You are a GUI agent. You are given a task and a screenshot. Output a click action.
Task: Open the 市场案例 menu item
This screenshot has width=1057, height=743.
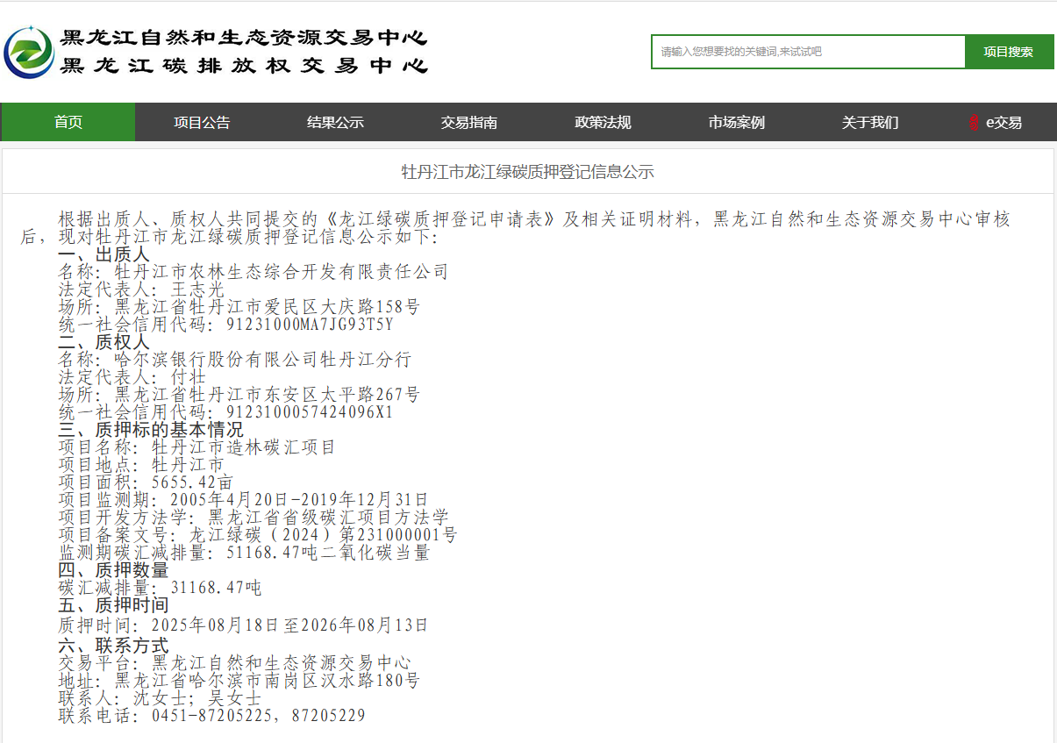coord(736,123)
